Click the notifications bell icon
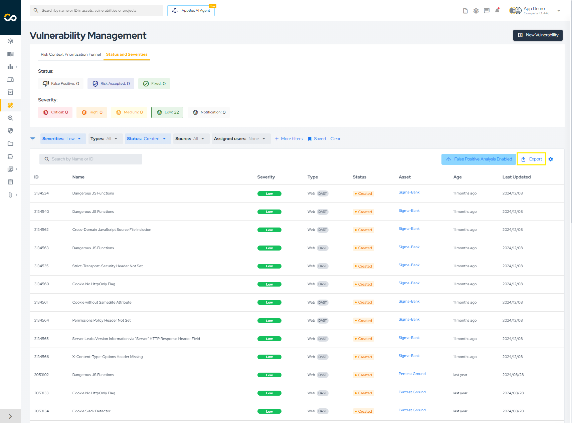The width and height of the screenshot is (572, 423). pyautogui.click(x=497, y=11)
